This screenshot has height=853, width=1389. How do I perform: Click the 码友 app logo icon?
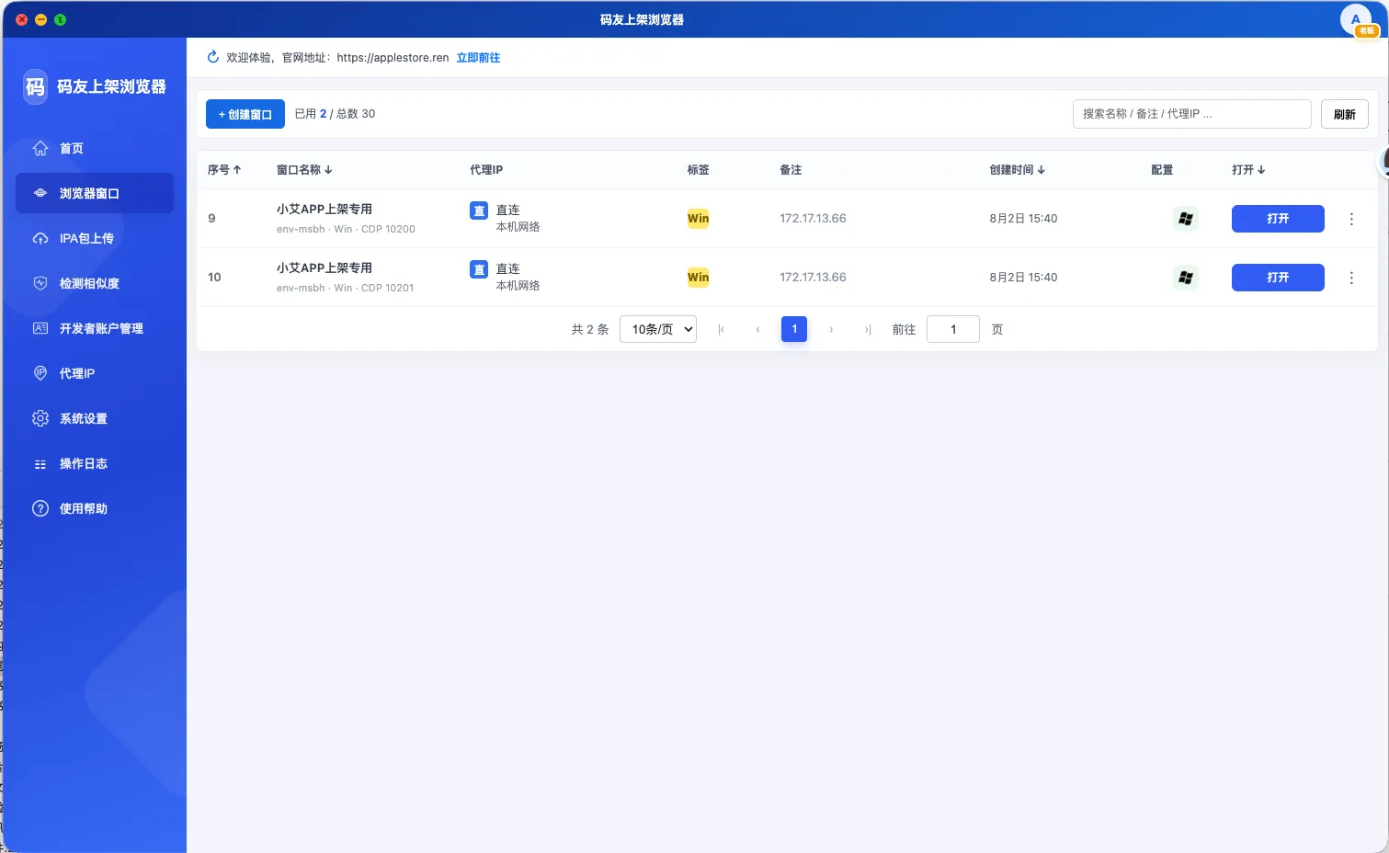(35, 86)
